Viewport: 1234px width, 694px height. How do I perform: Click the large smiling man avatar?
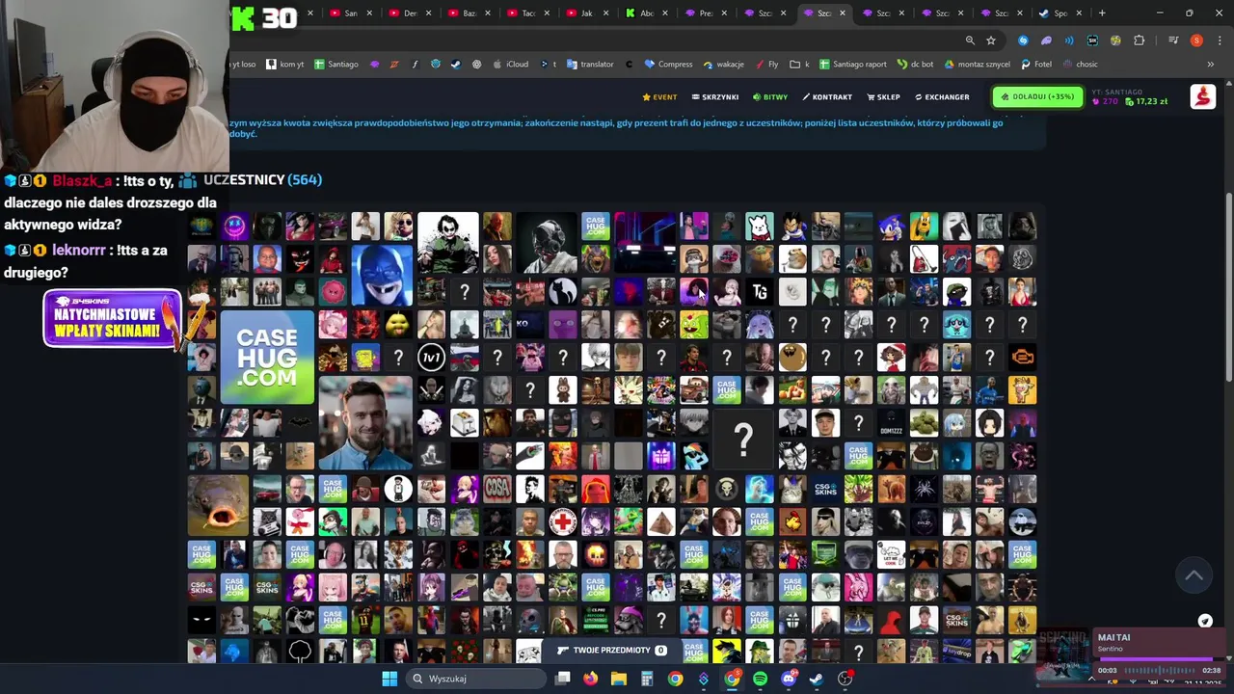365,423
